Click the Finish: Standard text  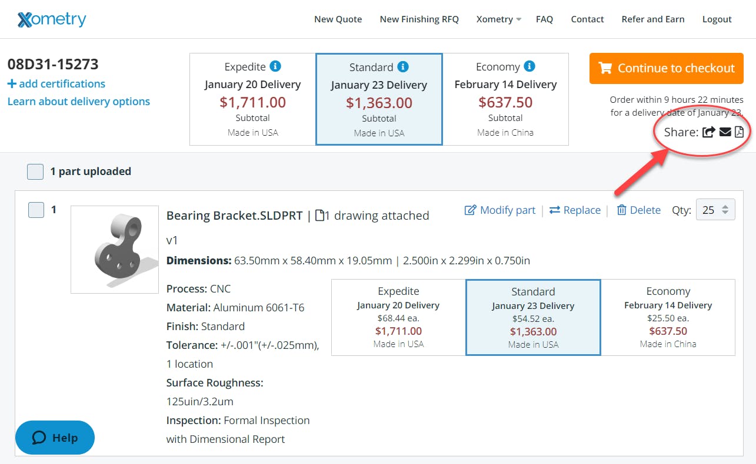coord(205,326)
